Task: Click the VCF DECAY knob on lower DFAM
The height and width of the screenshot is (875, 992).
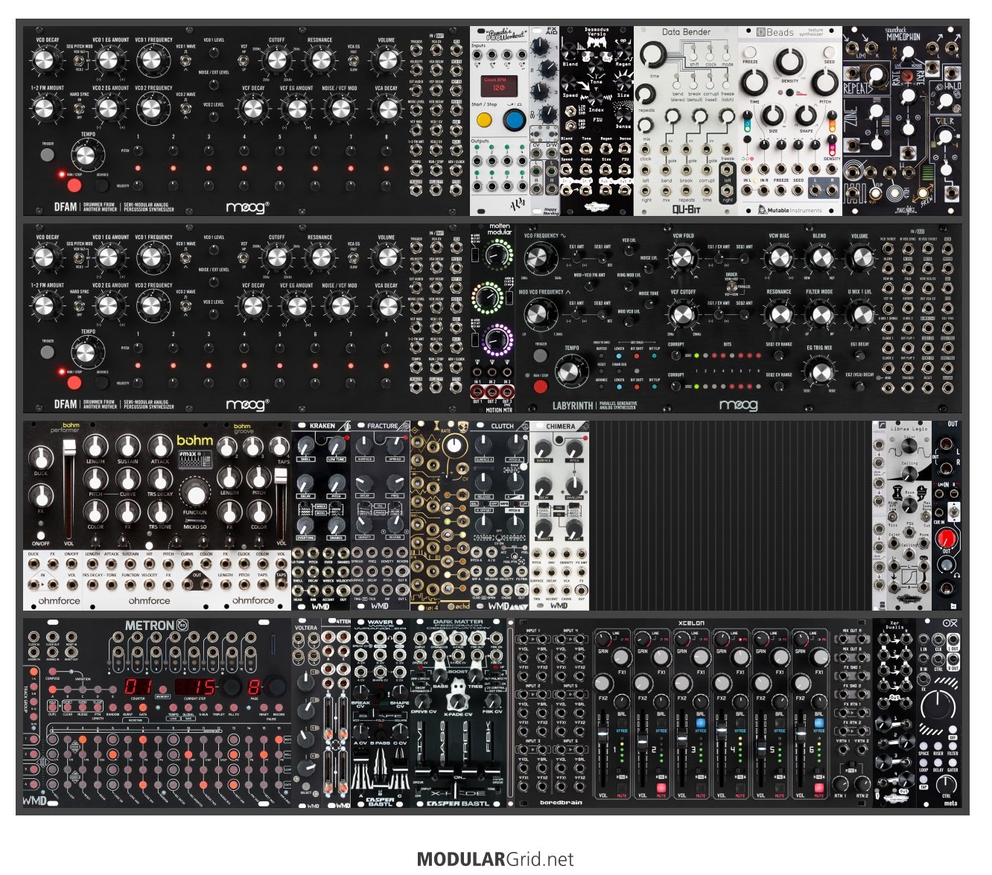Action: pos(254,305)
